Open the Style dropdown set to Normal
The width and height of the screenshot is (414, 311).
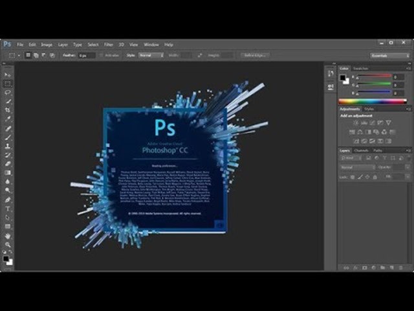tap(151, 55)
